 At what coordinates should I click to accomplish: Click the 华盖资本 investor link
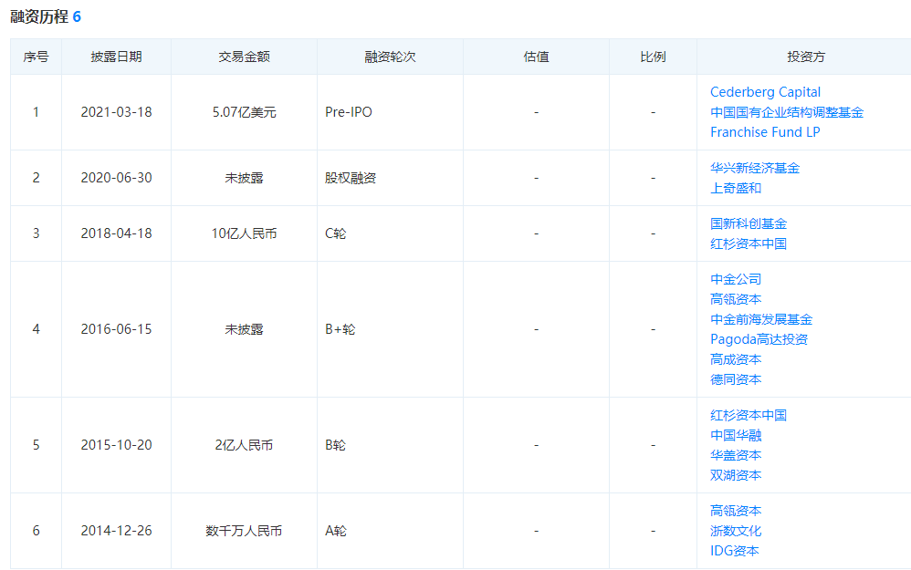(x=736, y=456)
